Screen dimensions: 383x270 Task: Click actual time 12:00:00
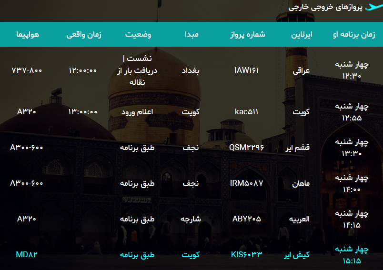83,70
